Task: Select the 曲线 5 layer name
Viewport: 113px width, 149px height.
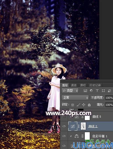Action: [97, 117]
